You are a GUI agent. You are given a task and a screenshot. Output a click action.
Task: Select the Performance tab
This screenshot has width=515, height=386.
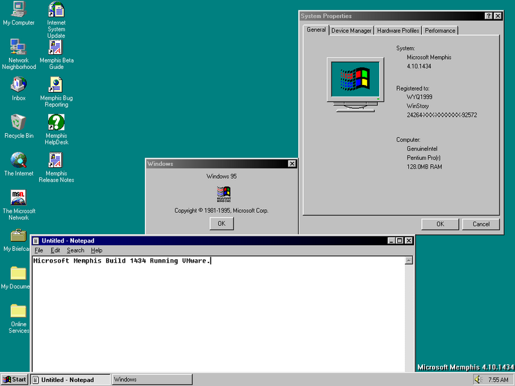440,30
